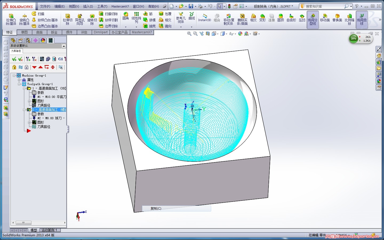
Task: Open the dropdown under 参考几何体
Action: point(181,27)
